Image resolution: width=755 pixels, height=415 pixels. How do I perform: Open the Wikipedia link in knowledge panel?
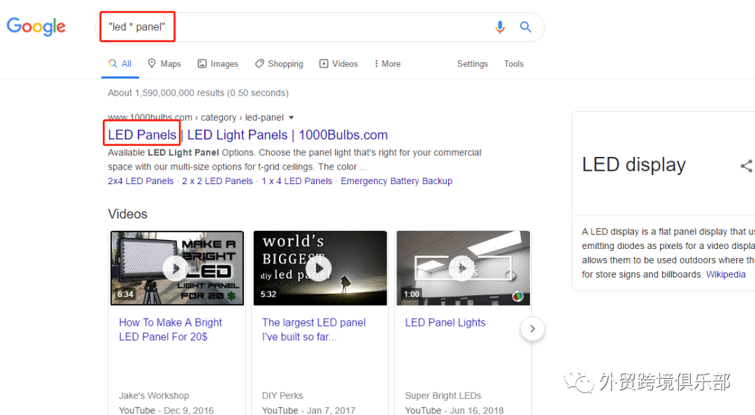(726, 274)
